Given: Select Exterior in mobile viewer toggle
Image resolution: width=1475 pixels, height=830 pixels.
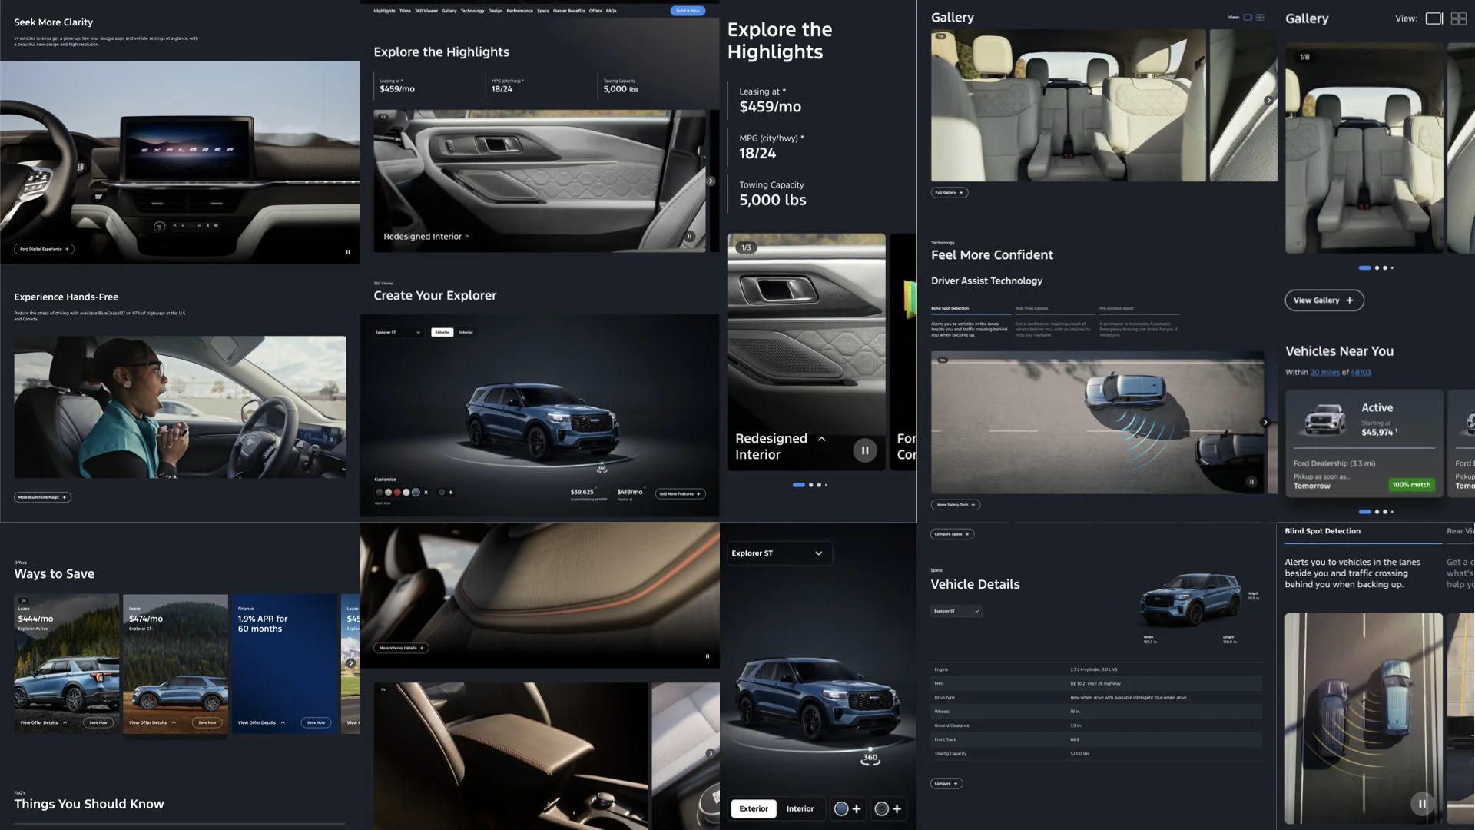Looking at the screenshot, I should click(753, 808).
